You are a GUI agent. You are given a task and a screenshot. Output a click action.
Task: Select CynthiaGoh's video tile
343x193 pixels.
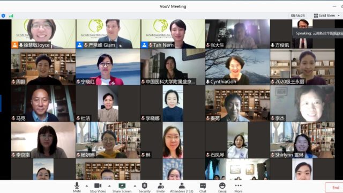click(x=237, y=66)
